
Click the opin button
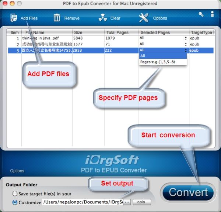(142, 202)
